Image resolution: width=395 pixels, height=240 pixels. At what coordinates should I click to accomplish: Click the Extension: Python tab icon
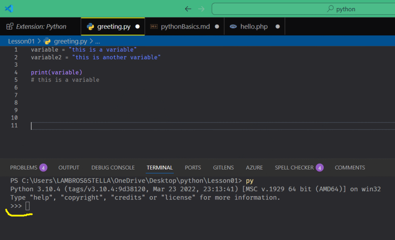click(10, 27)
